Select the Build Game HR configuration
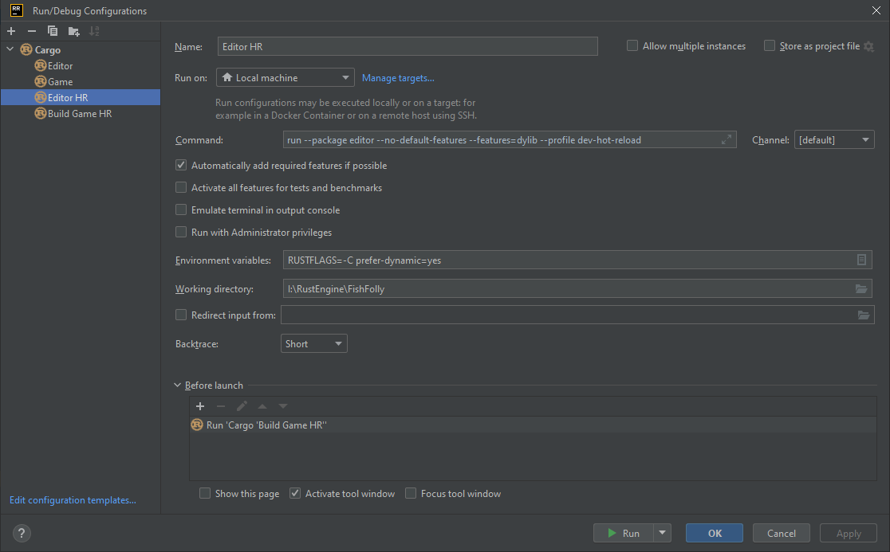The height and width of the screenshot is (552, 890). [79, 114]
